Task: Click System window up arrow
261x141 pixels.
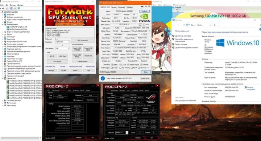Action: [184, 25]
